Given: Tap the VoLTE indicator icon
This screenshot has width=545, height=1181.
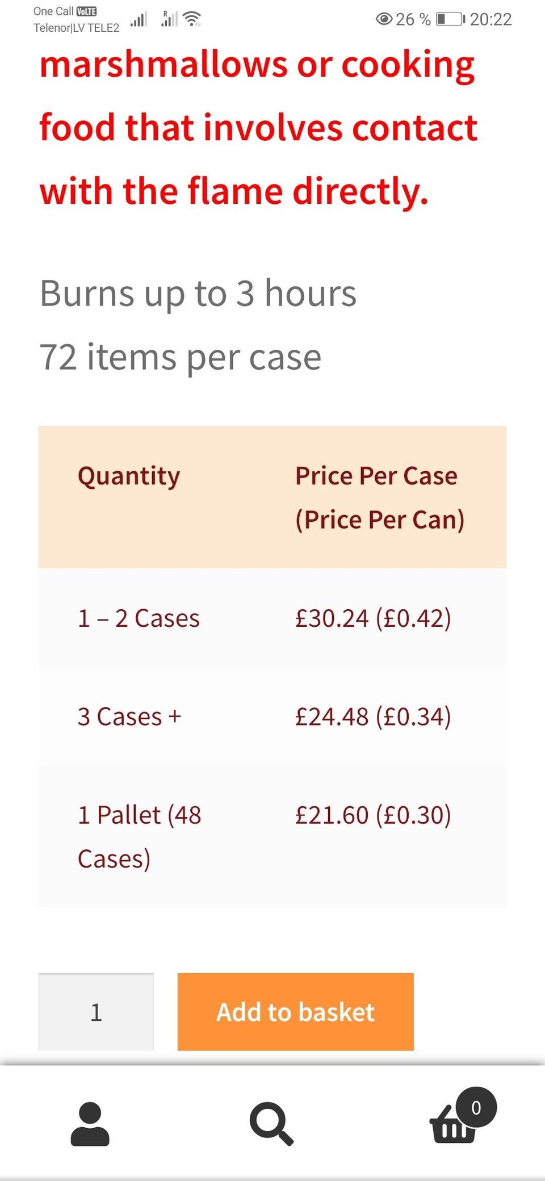Looking at the screenshot, I should tap(86, 11).
